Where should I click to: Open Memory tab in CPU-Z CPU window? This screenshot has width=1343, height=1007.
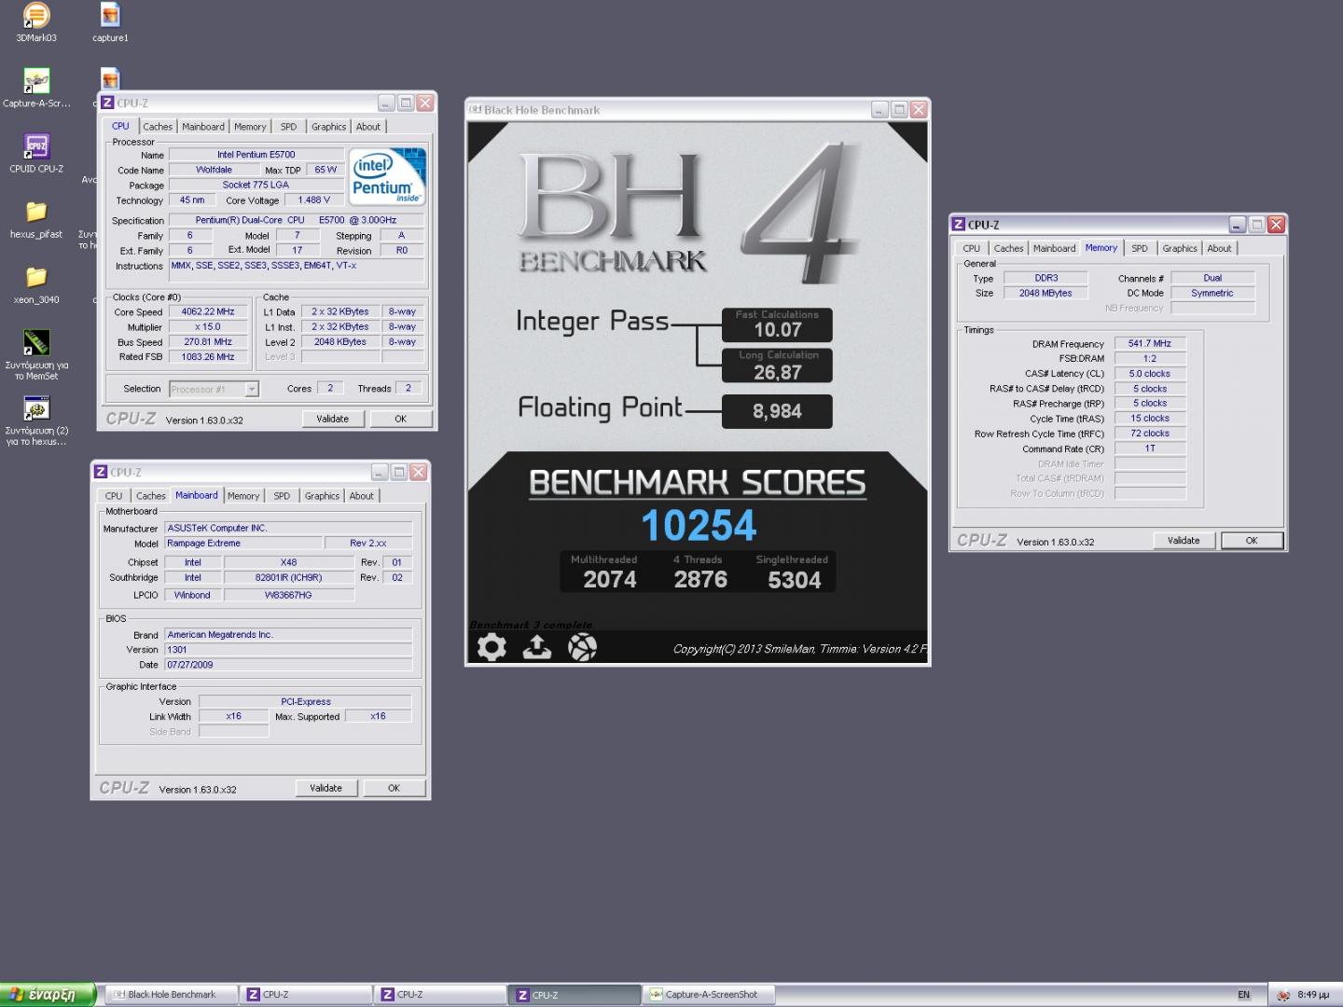(x=250, y=127)
